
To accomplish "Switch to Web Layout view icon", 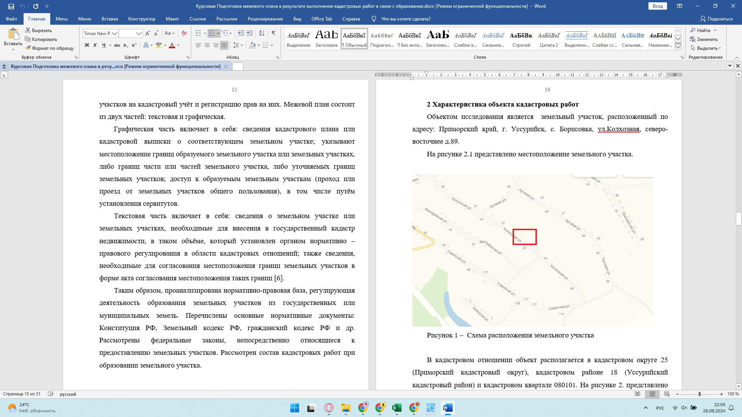I will tap(667, 394).
